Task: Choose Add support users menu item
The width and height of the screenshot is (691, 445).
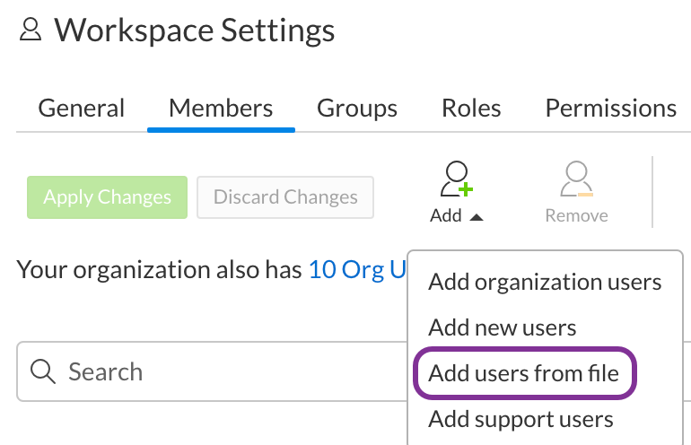Action: tap(520, 418)
